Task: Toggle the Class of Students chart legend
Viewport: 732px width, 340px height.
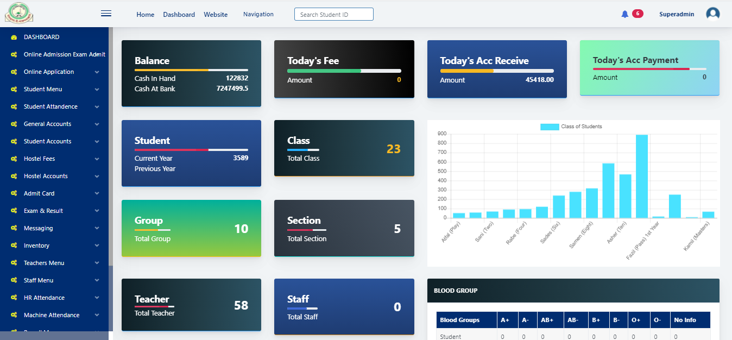Action: (571, 127)
